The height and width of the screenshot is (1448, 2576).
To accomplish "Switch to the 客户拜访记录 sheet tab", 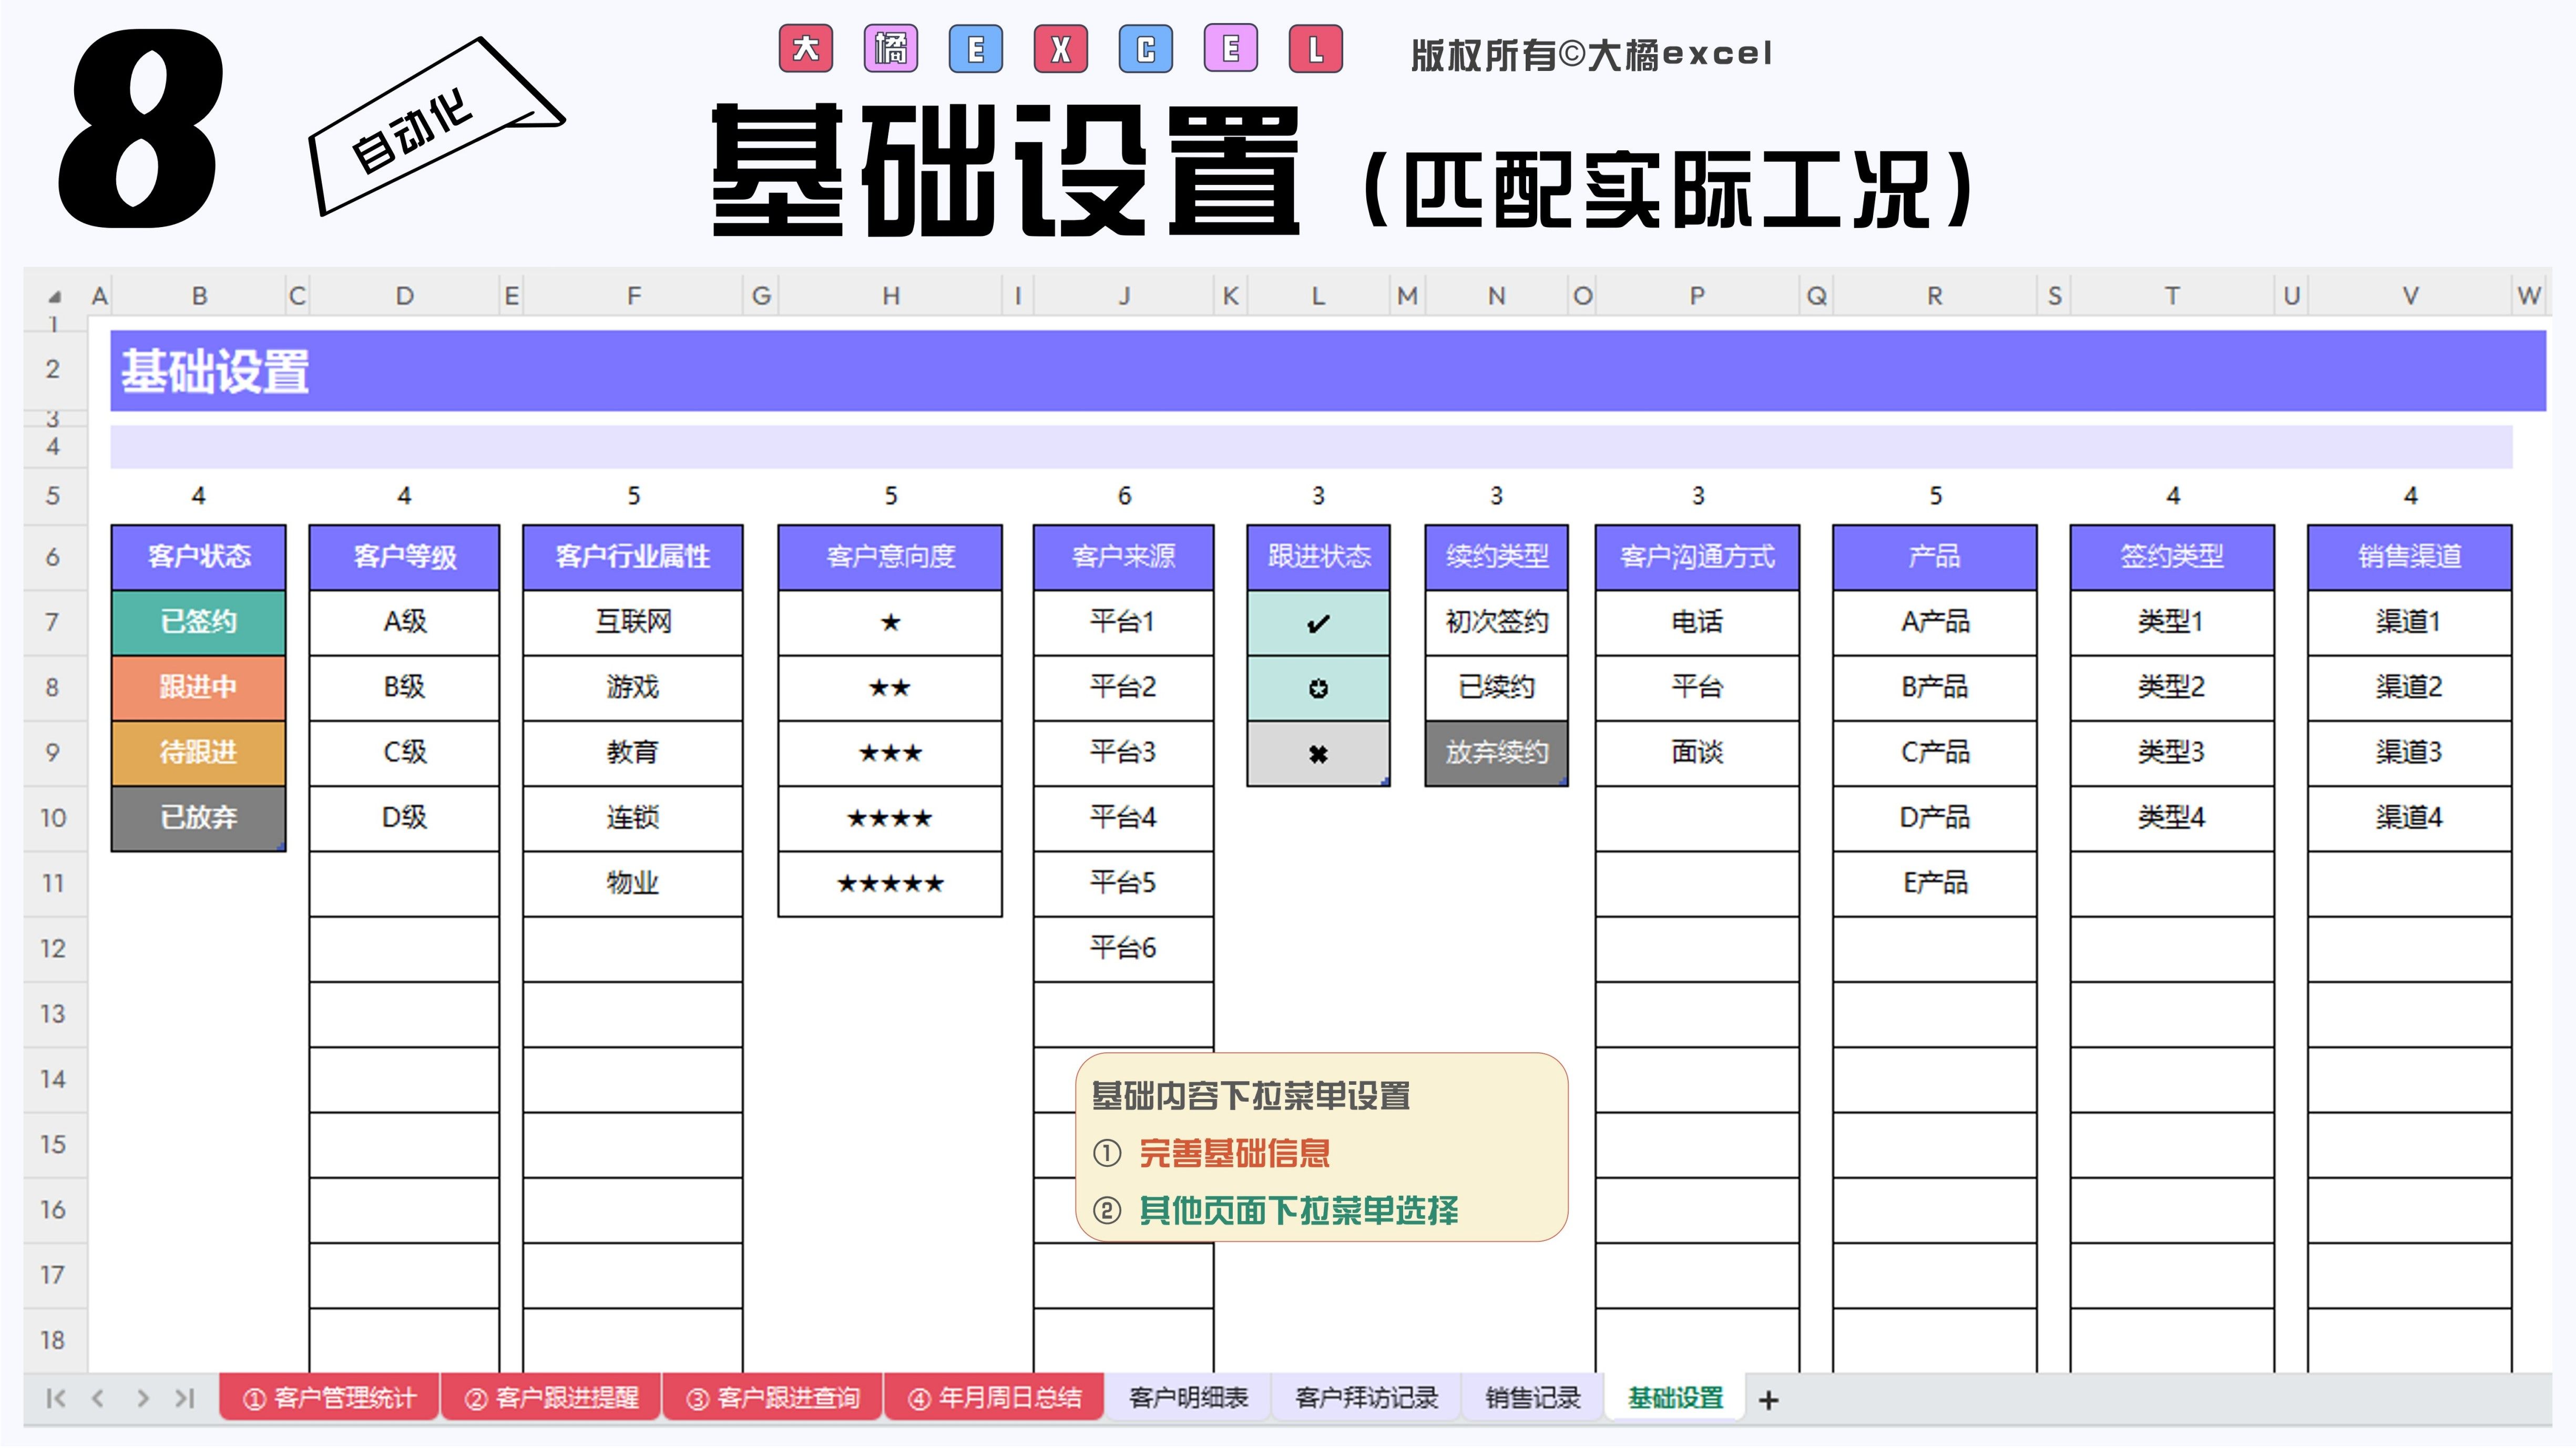I will click(1366, 1398).
